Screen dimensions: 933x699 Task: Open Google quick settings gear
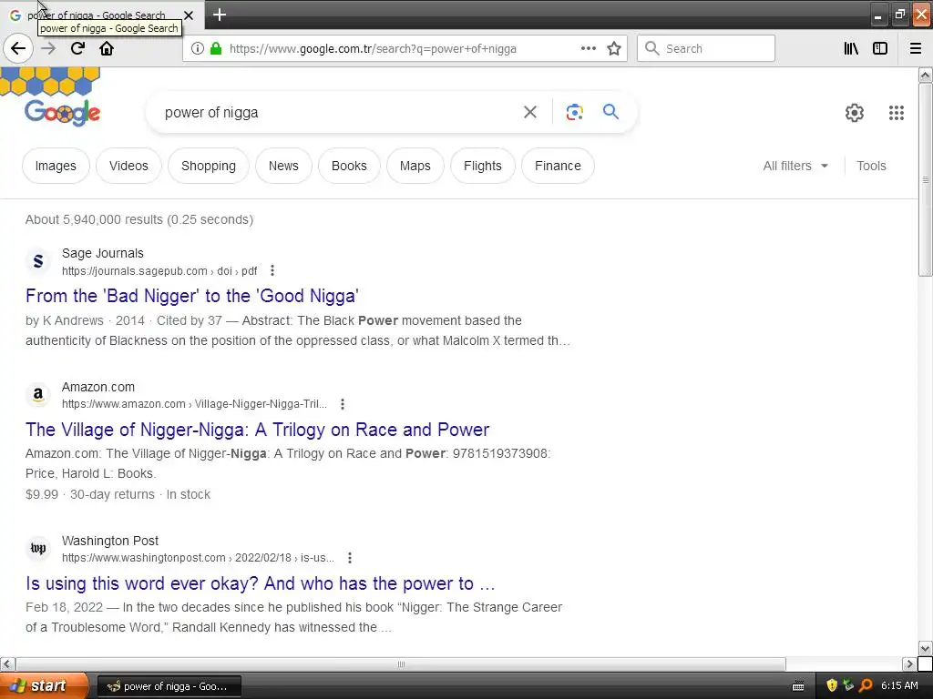[x=855, y=112]
